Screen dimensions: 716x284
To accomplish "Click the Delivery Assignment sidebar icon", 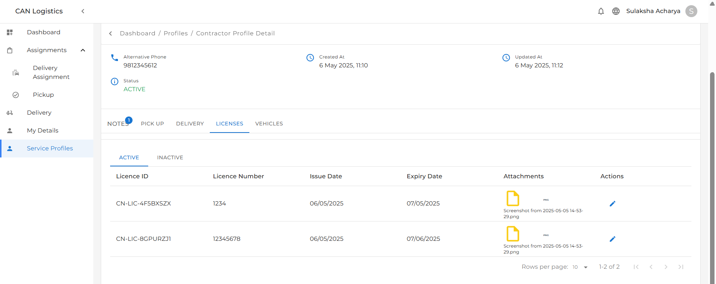I will 16,73.
